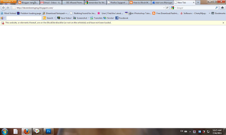
Task: Open the Photoshop Tuto... bookmark
Action: coord(138,13)
